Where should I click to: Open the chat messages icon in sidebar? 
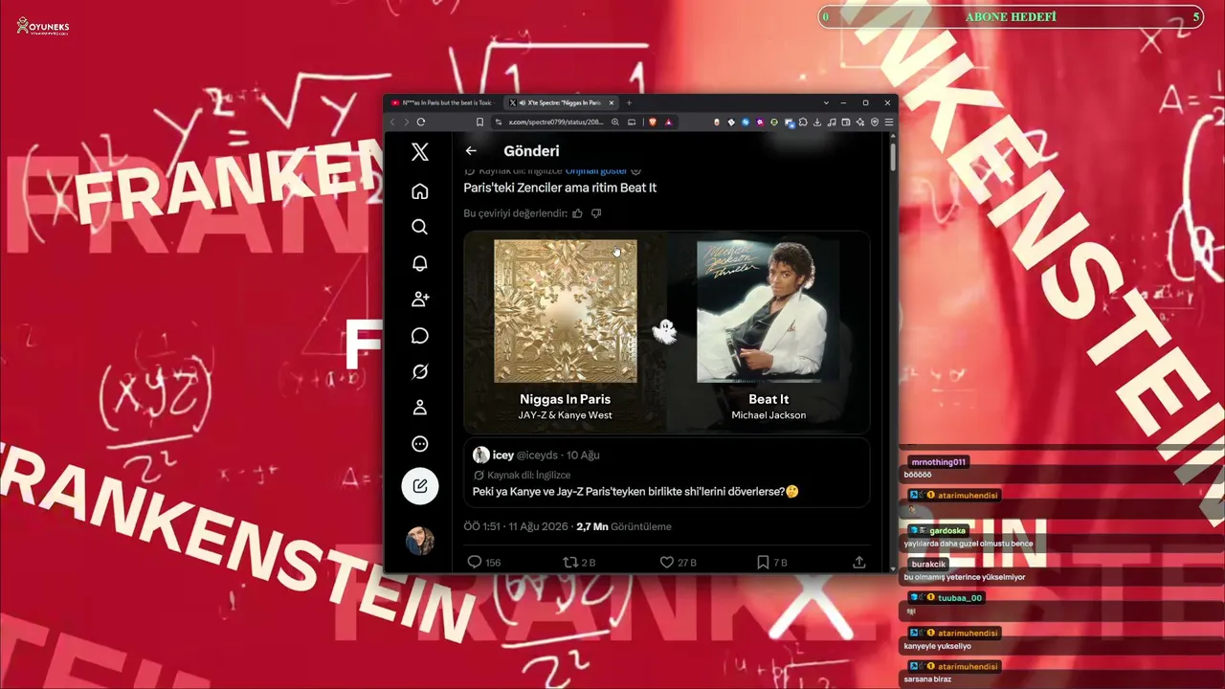tap(419, 336)
